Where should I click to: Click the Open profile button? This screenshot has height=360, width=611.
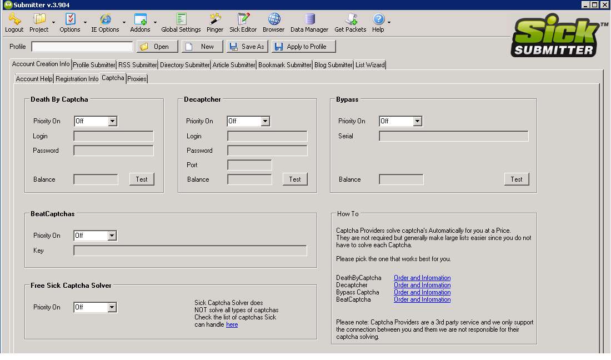click(157, 46)
